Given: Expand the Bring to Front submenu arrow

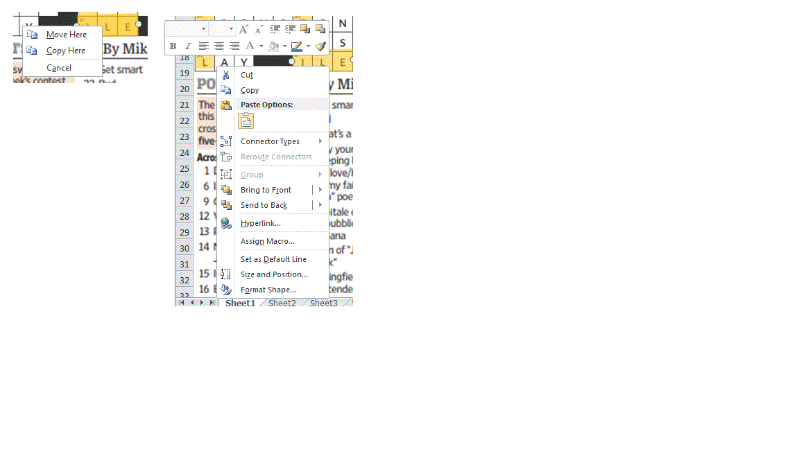Looking at the screenshot, I should coord(320,190).
